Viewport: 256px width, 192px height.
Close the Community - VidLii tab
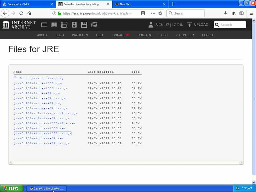point(52,4)
